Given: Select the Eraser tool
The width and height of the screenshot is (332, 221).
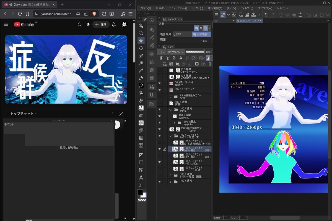Looking at the screenshot, I should coord(141,108).
